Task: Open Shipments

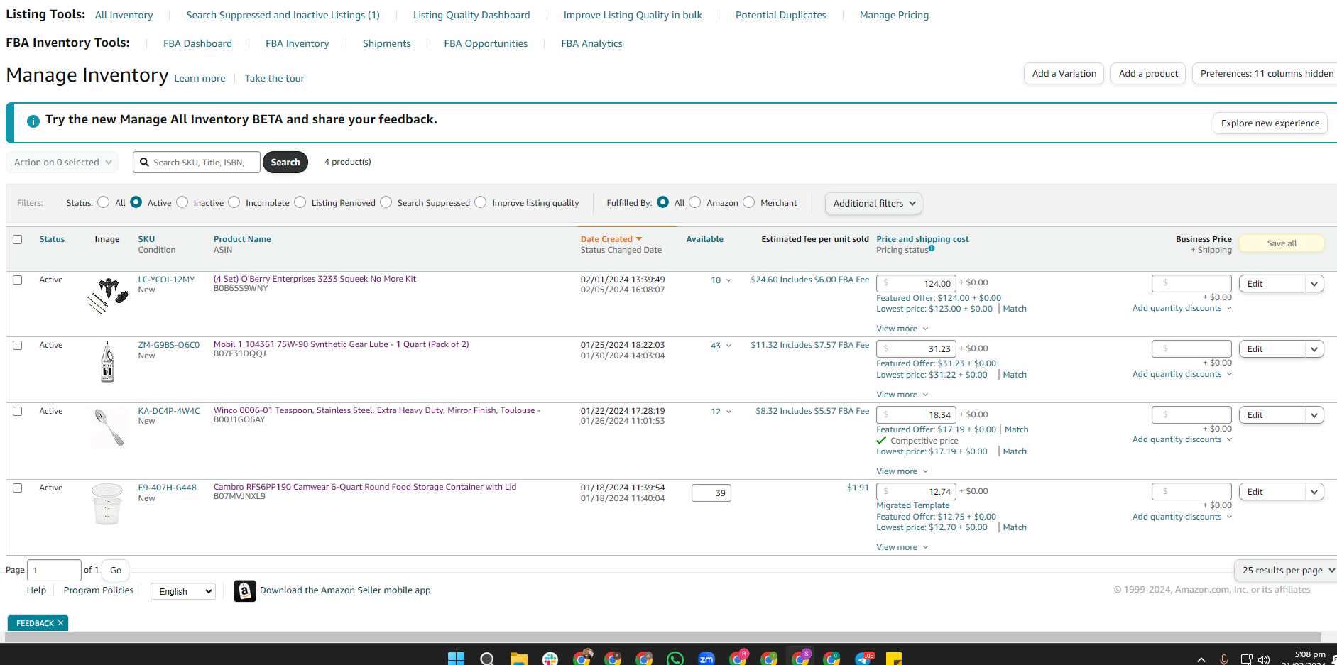Action: (x=386, y=43)
